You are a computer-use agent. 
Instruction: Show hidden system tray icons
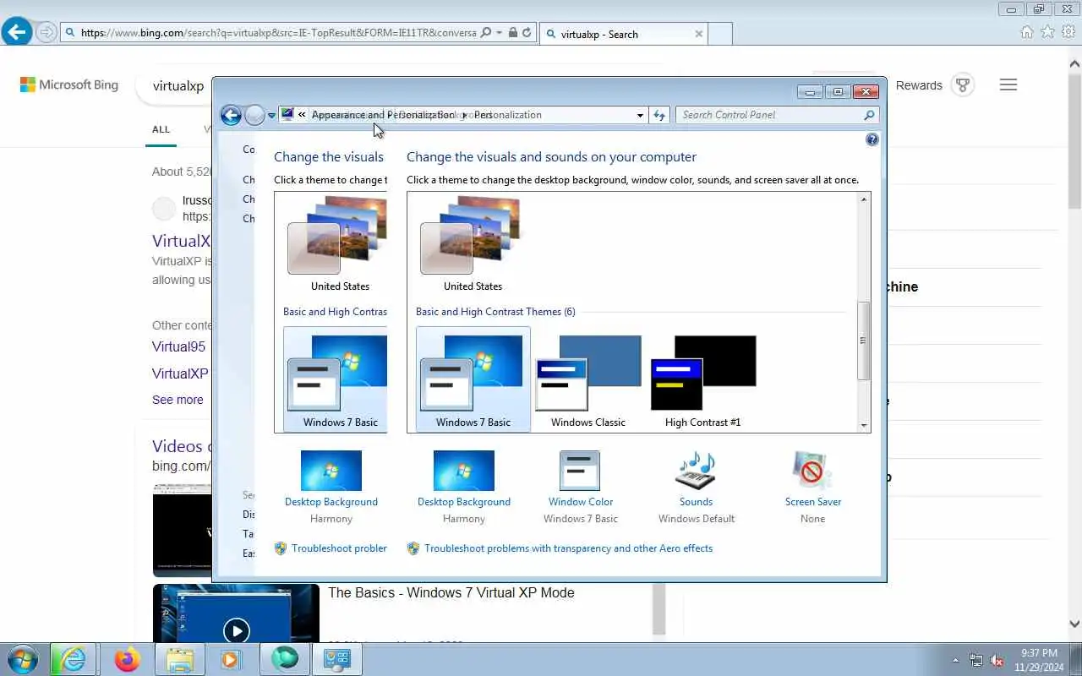(x=956, y=660)
